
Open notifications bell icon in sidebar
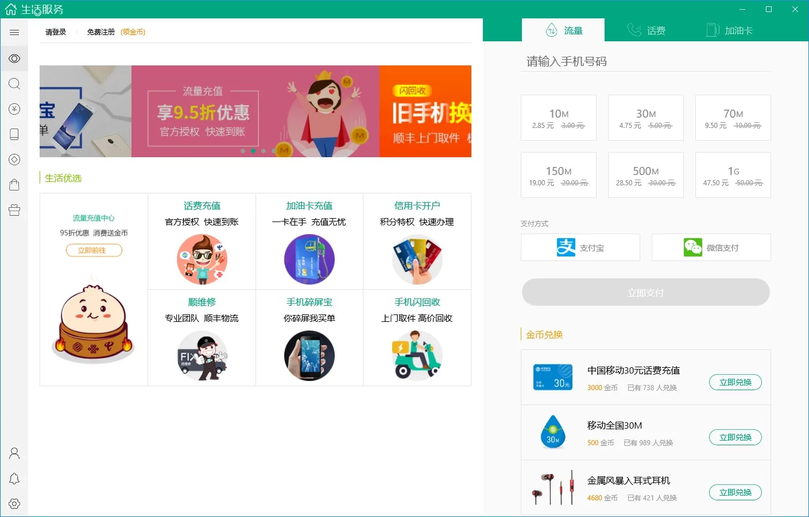[x=14, y=479]
